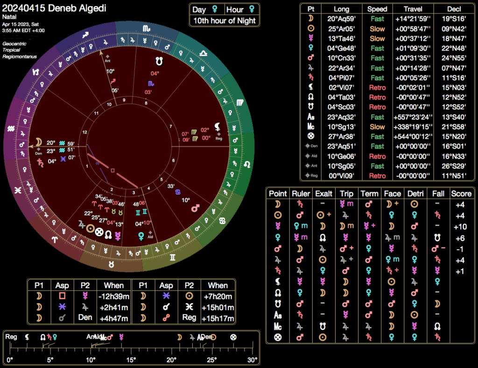
Task: Click the 15° tick label on degree strip
Action: coord(131,360)
